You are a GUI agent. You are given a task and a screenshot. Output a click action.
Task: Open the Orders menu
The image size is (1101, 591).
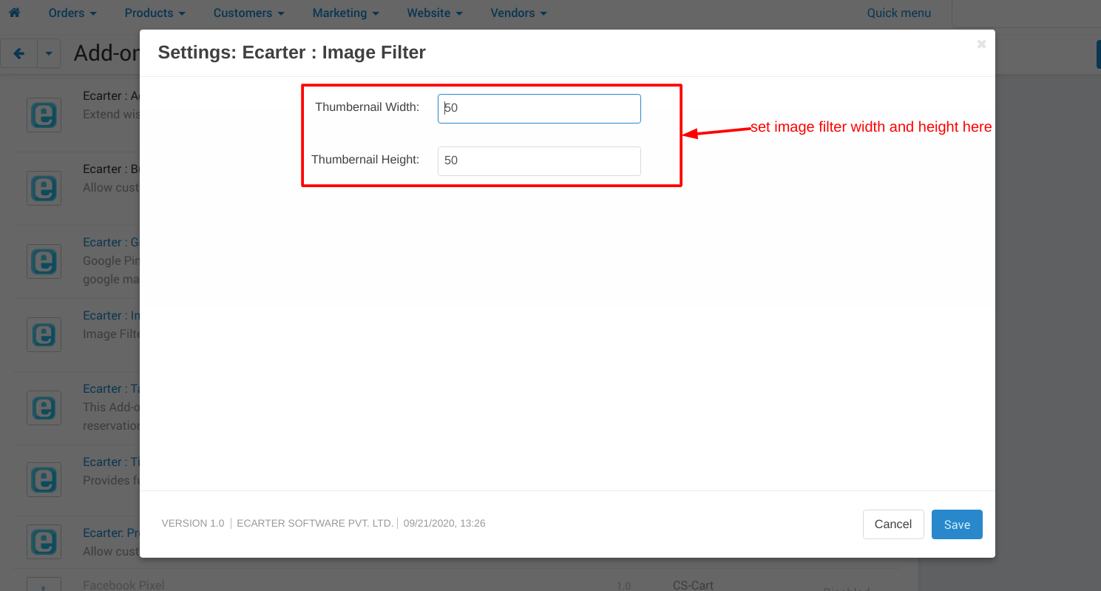tap(72, 13)
